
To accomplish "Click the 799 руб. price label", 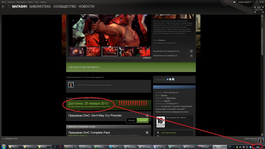I will click(131, 120).
